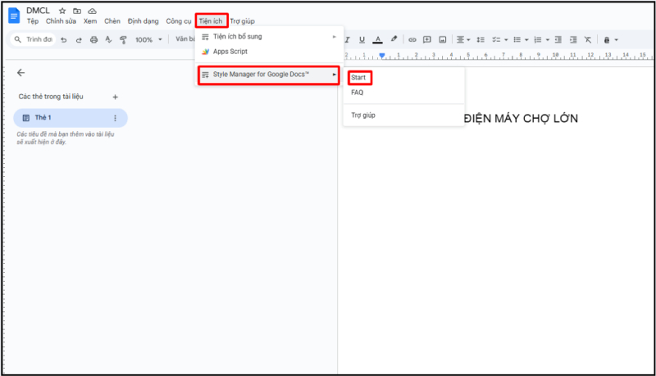Click the Tiện ích menu

211,21
